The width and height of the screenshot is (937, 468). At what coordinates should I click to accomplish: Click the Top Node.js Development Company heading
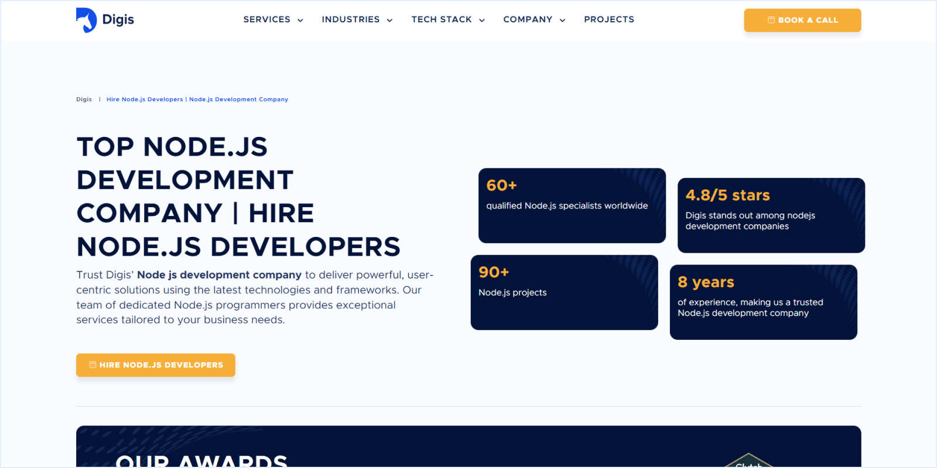pos(238,197)
